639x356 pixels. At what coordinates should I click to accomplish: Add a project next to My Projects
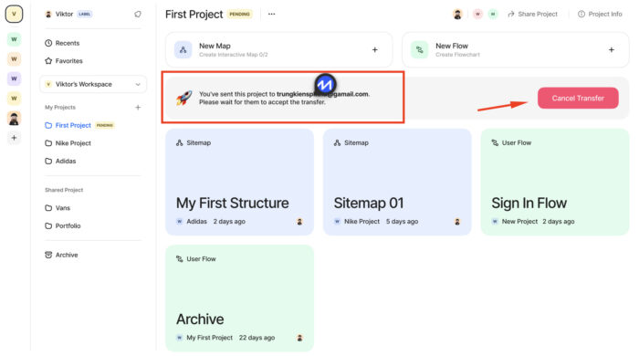click(x=138, y=107)
